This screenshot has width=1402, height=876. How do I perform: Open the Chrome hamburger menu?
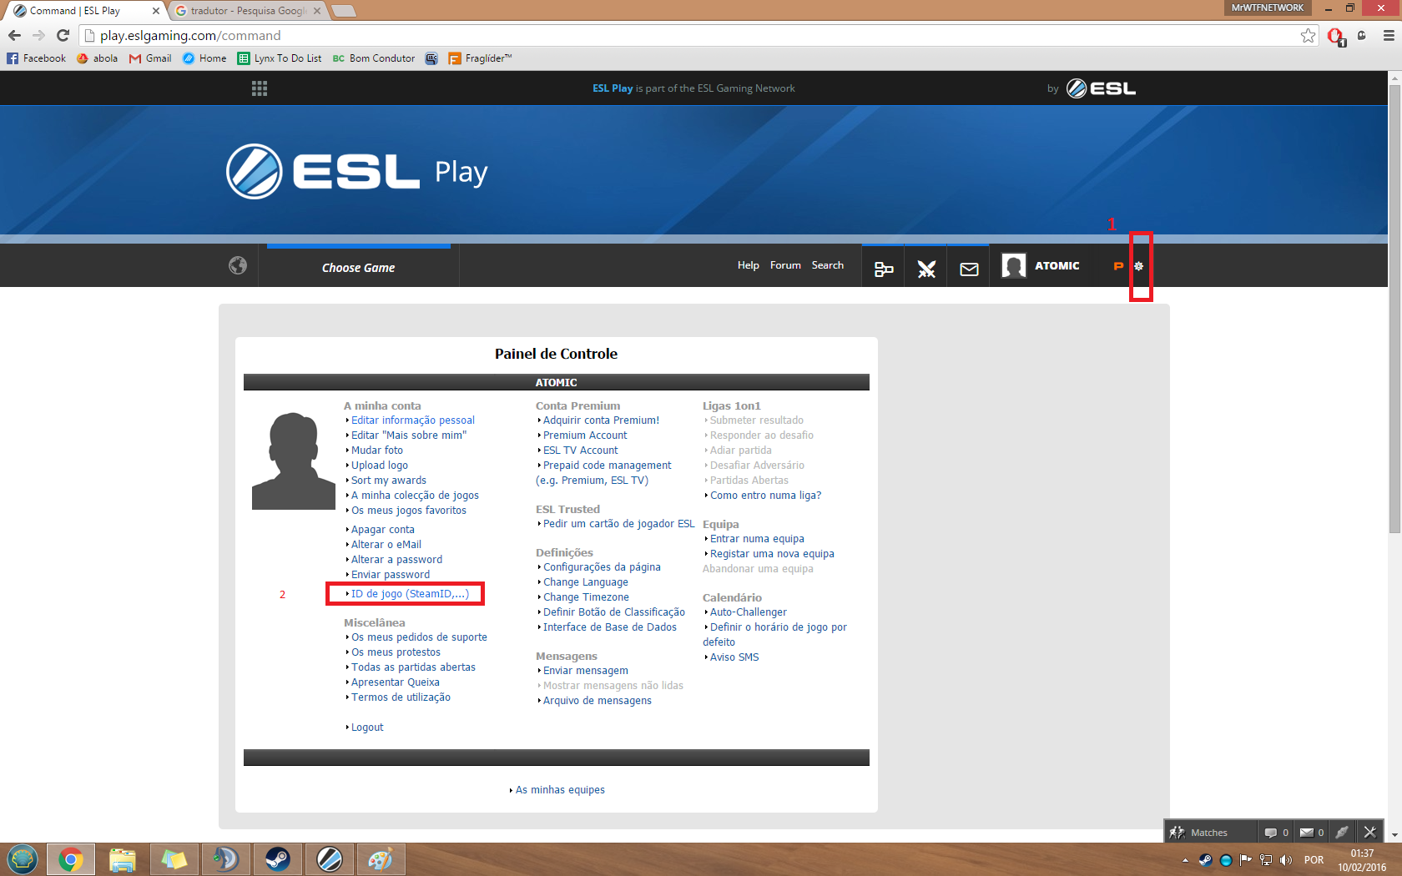(x=1389, y=35)
